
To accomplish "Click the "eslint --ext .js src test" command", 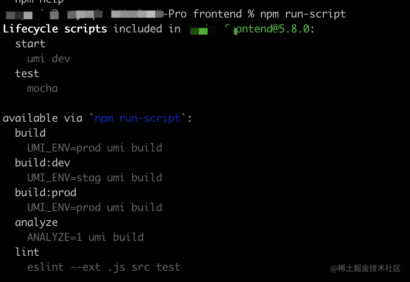I will tap(104, 267).
